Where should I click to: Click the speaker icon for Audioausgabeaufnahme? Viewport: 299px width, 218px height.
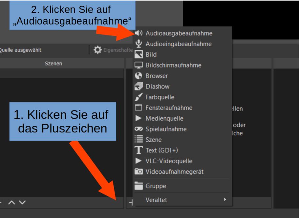[x=139, y=33]
